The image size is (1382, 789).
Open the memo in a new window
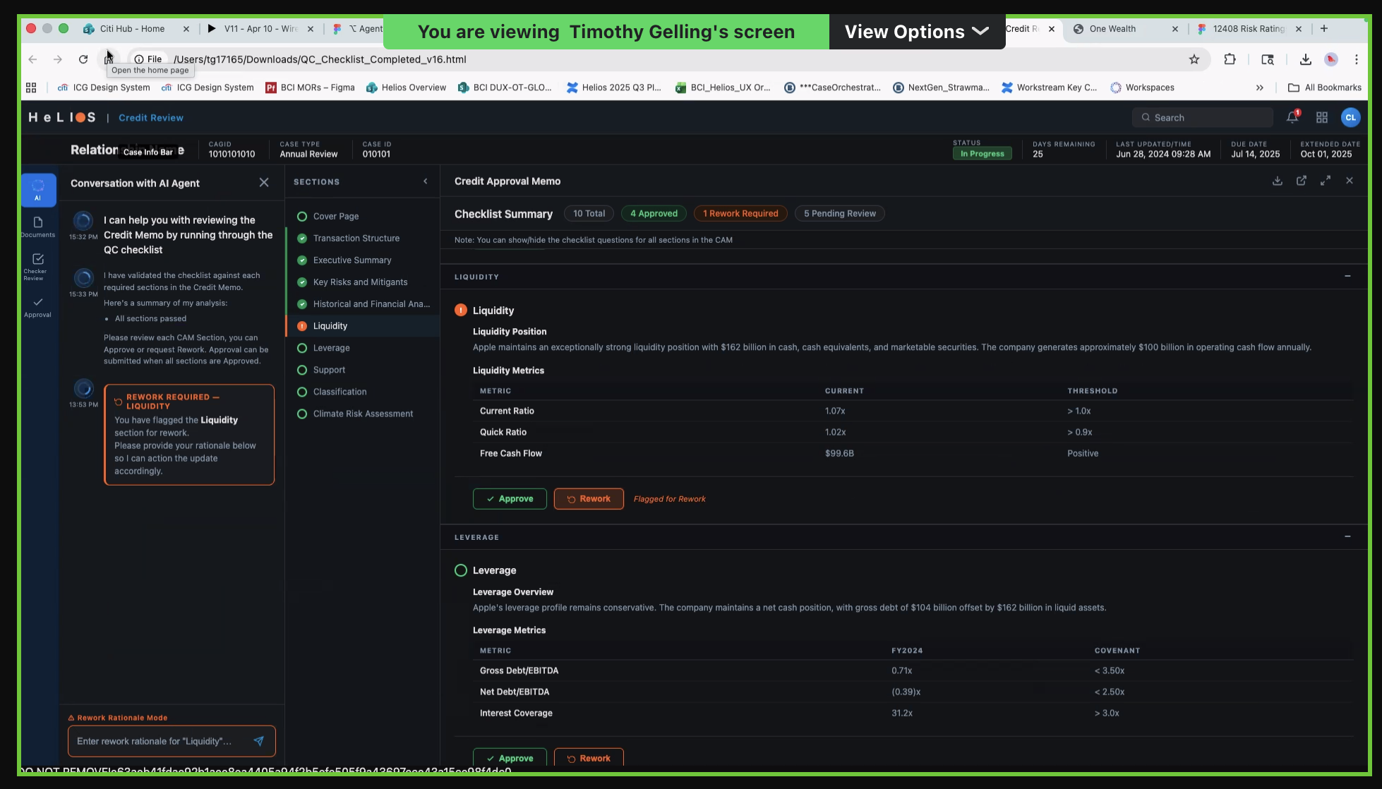click(x=1302, y=181)
